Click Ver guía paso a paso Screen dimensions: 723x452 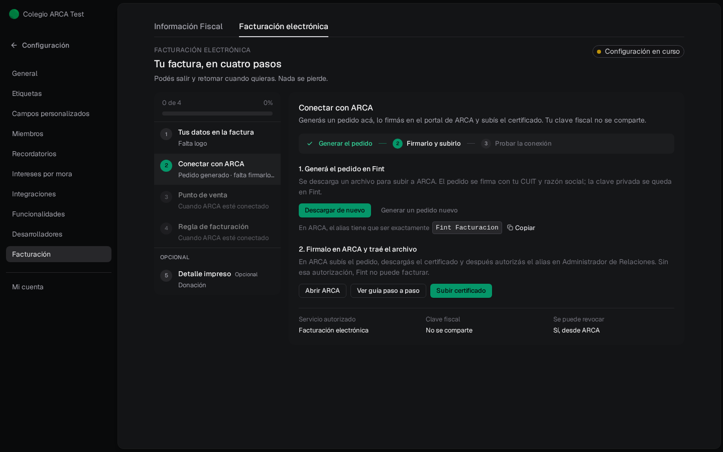pyautogui.click(x=388, y=291)
